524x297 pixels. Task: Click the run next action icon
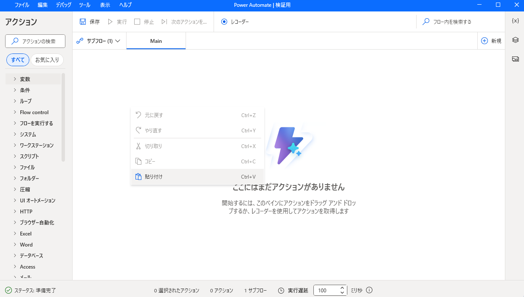[164, 22]
